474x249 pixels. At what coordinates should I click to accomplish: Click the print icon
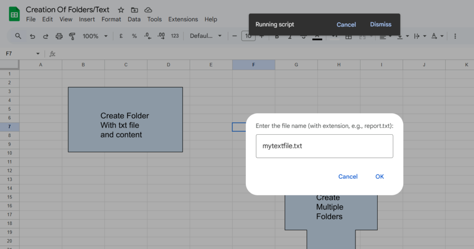pos(59,36)
